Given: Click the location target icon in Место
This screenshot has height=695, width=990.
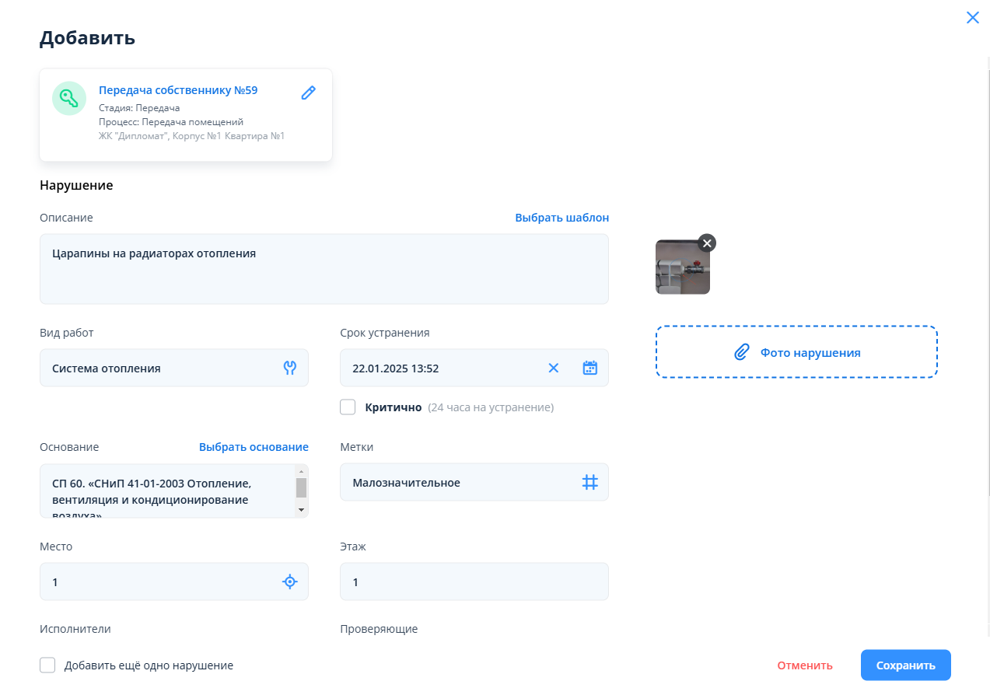Looking at the screenshot, I should tap(290, 581).
